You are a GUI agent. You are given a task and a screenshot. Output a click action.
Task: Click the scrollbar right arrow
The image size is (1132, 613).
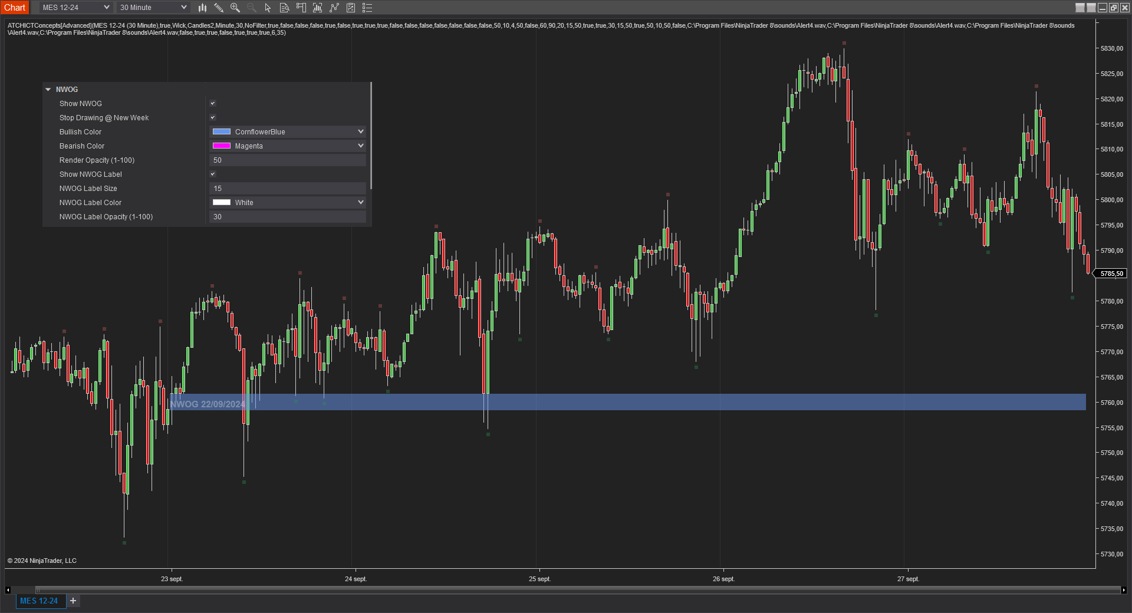coord(1124,589)
